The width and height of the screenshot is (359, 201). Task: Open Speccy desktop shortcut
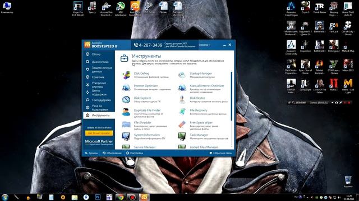click(x=92, y=7)
